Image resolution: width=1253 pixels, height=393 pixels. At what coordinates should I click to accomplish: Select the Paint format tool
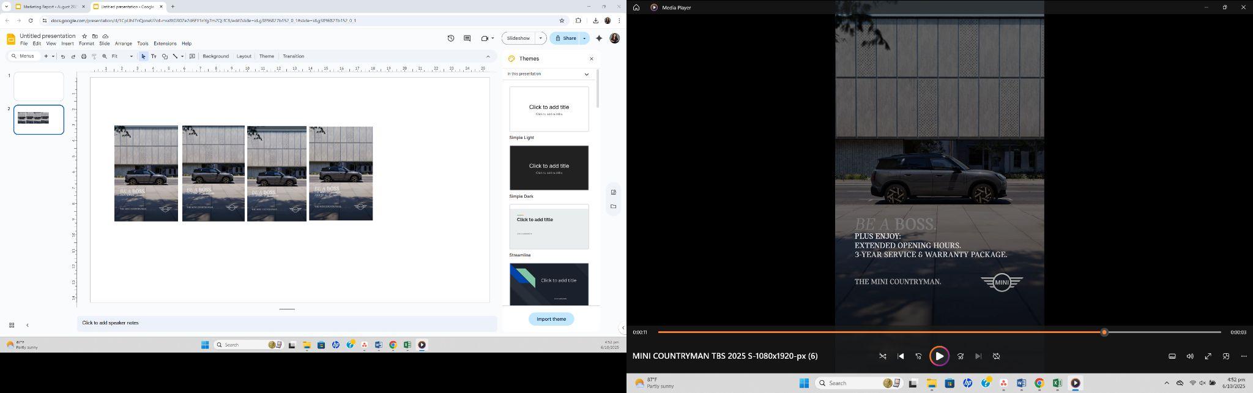point(94,56)
